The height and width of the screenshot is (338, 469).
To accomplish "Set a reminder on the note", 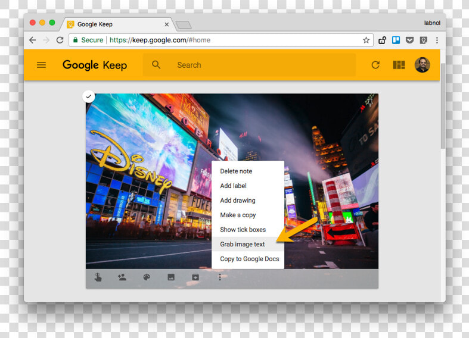I will (x=98, y=277).
